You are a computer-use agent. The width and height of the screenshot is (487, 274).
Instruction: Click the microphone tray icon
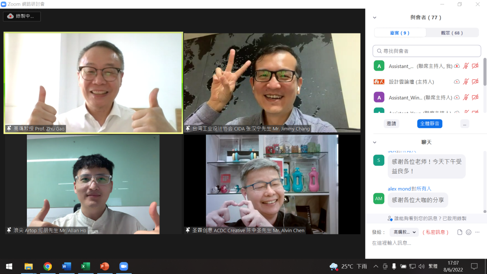(394, 267)
